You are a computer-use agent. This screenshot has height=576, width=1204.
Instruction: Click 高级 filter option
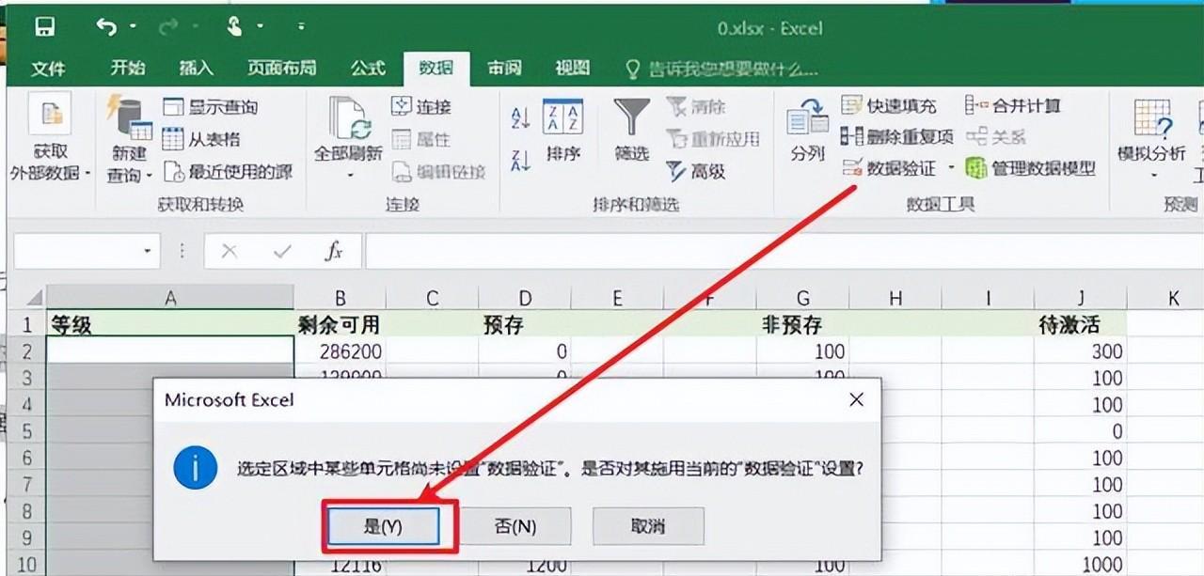click(696, 171)
